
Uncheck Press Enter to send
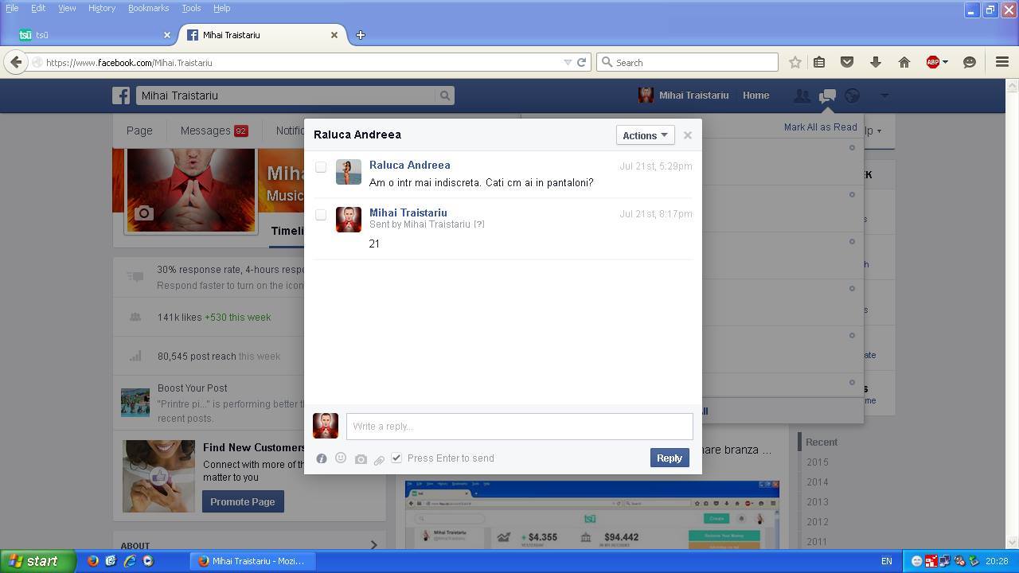396,458
